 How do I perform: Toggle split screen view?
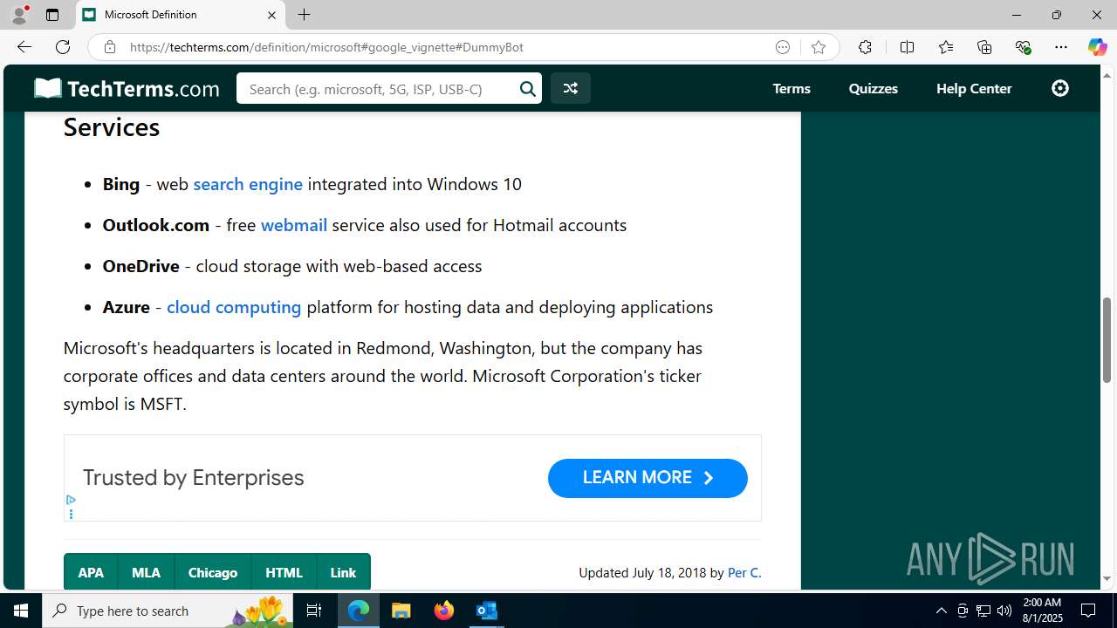pyautogui.click(x=907, y=47)
